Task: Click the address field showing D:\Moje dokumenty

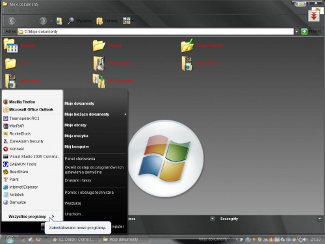Action: (x=155, y=32)
